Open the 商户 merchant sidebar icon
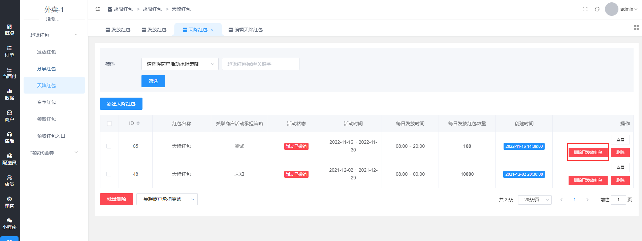642x241 pixels. 9,116
